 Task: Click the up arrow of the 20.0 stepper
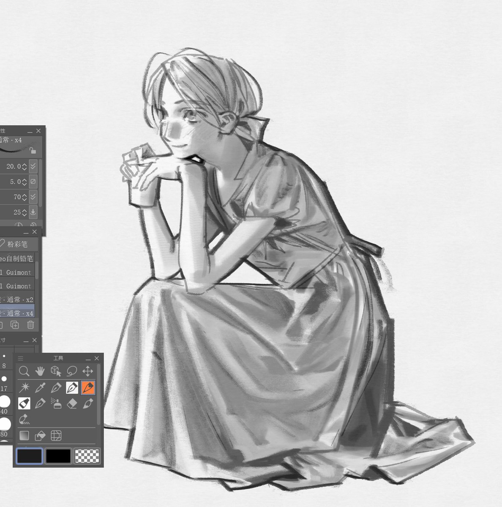pos(25,164)
